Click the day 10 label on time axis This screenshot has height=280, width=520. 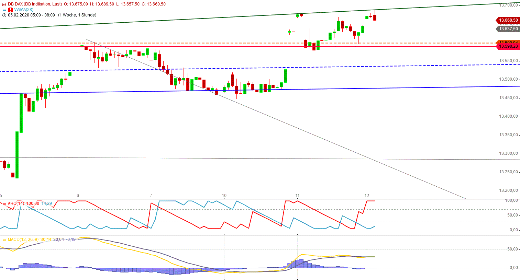(x=224, y=196)
